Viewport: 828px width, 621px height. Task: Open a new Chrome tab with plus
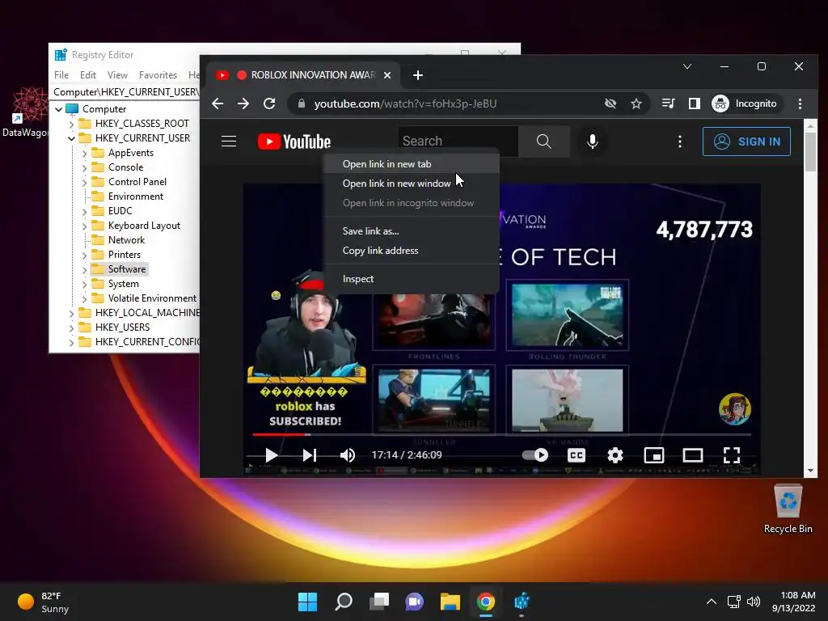418,75
